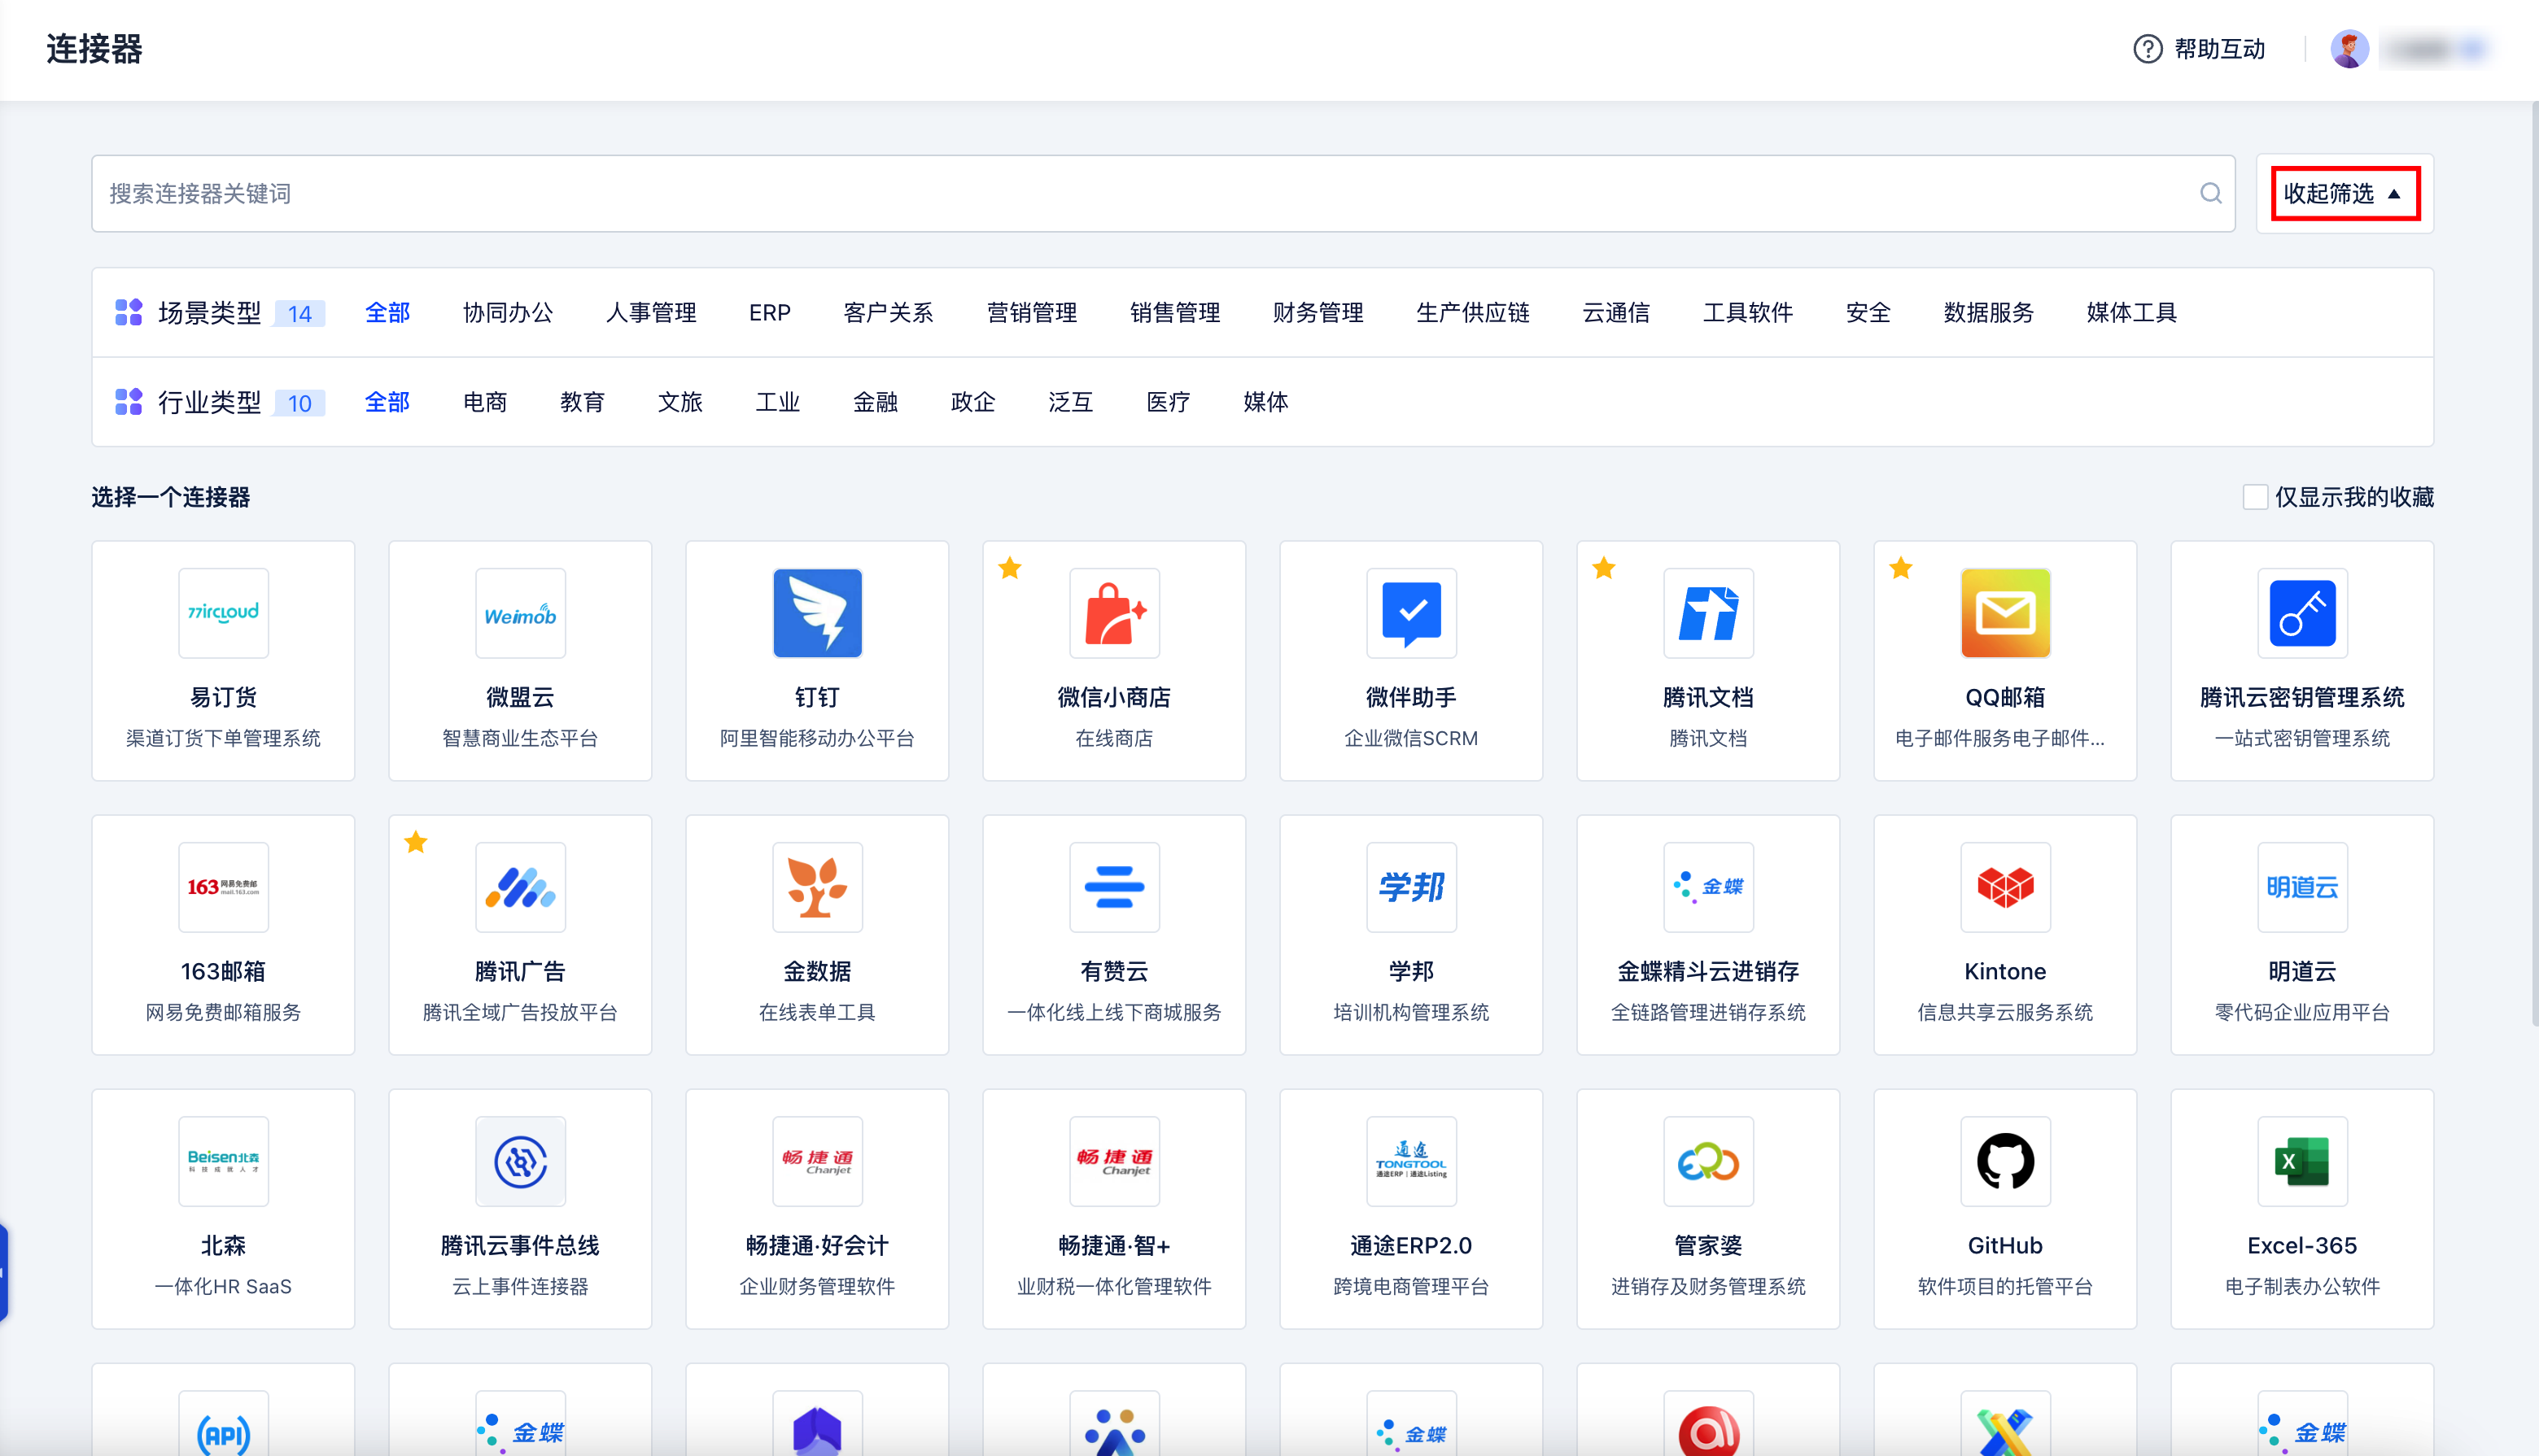
Task: Filter by 工具软件 scene type
Action: point(1748,313)
